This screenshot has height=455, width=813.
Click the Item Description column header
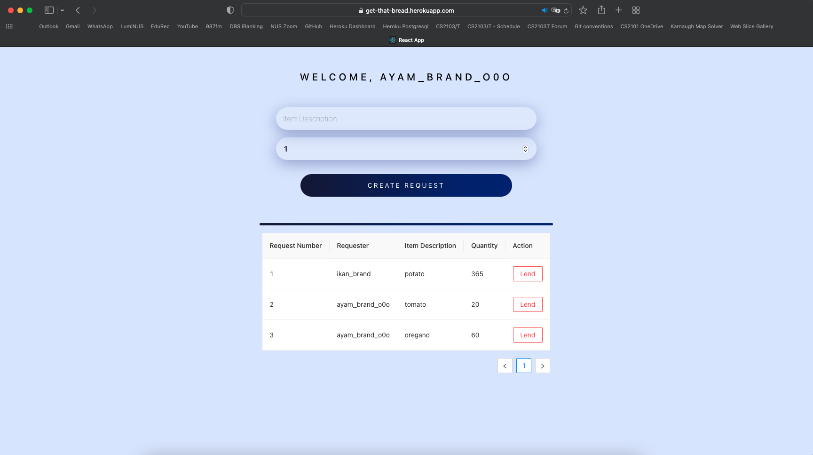click(430, 246)
